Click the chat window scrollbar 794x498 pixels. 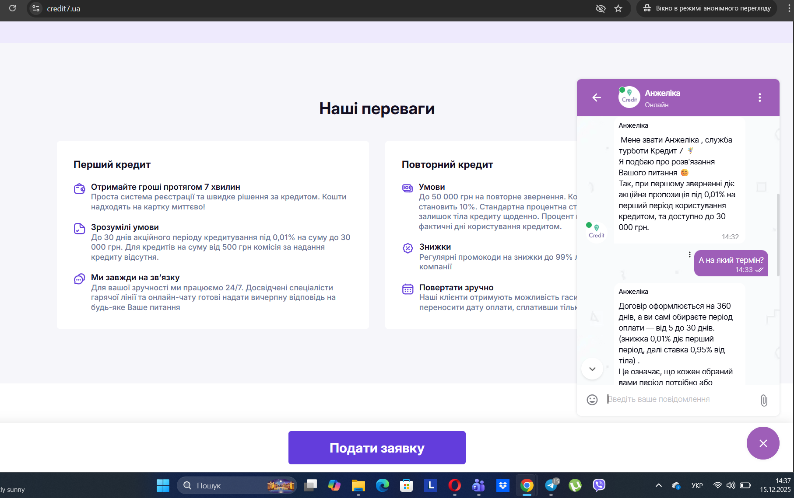point(778,235)
